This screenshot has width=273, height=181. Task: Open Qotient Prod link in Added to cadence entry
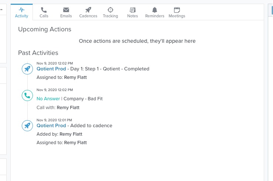51,126
